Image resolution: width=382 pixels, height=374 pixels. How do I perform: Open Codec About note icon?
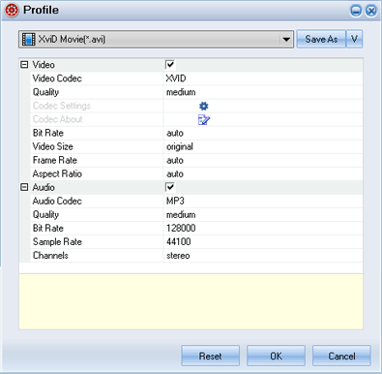click(204, 120)
